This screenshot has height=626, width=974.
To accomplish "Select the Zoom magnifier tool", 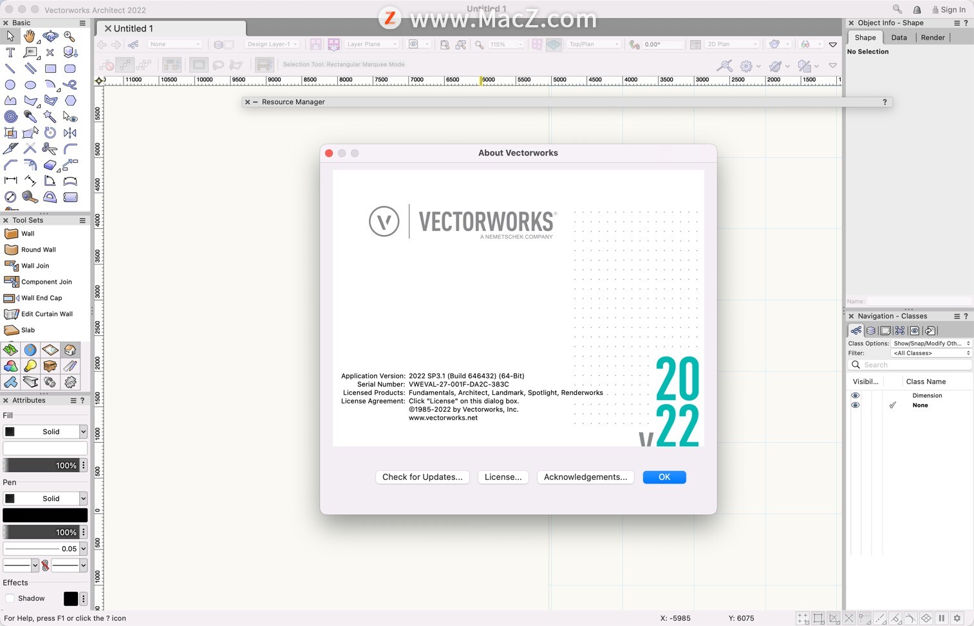I will point(70,37).
